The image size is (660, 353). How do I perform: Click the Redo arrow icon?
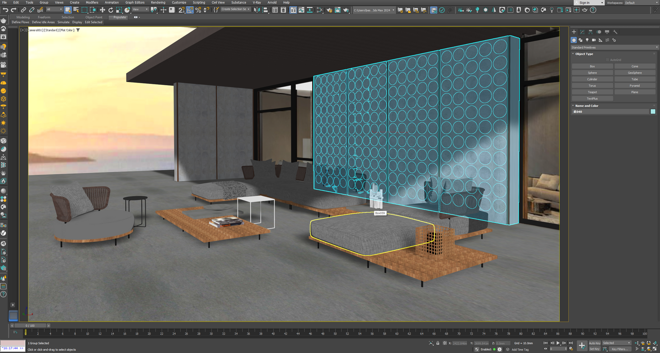coord(14,10)
